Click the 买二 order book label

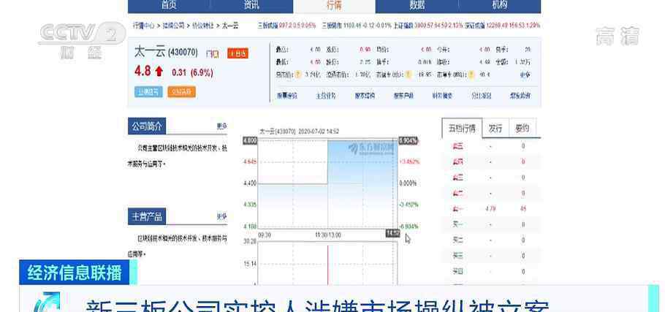pos(457,240)
